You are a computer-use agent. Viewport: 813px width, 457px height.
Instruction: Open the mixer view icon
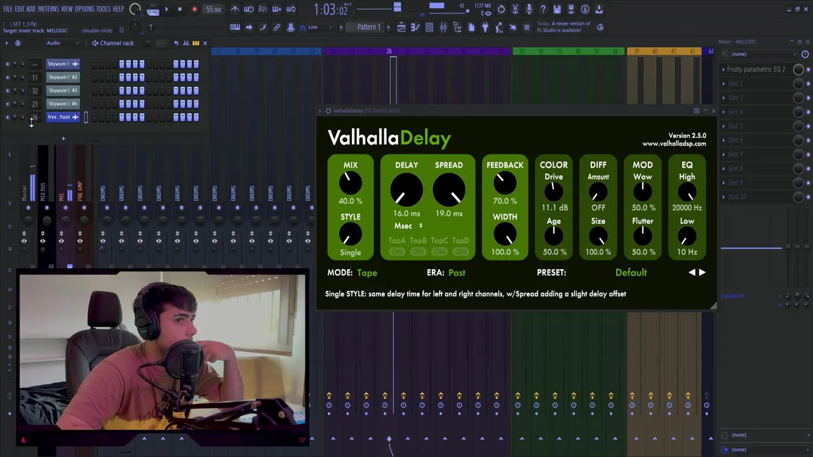pos(443,27)
